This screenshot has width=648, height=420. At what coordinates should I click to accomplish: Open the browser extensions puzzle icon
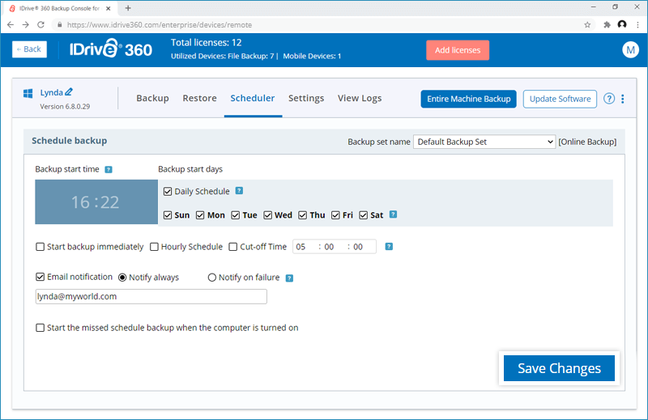tap(607, 25)
